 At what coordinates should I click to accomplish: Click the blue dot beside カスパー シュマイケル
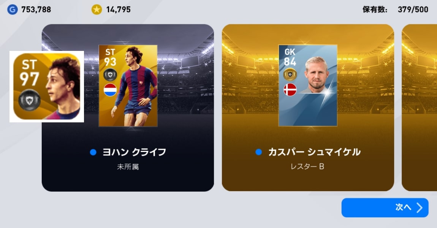tap(259, 152)
